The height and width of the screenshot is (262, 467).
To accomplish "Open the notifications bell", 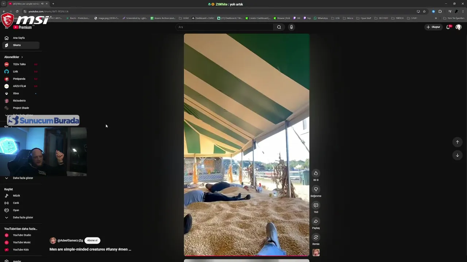I will coord(448,27).
